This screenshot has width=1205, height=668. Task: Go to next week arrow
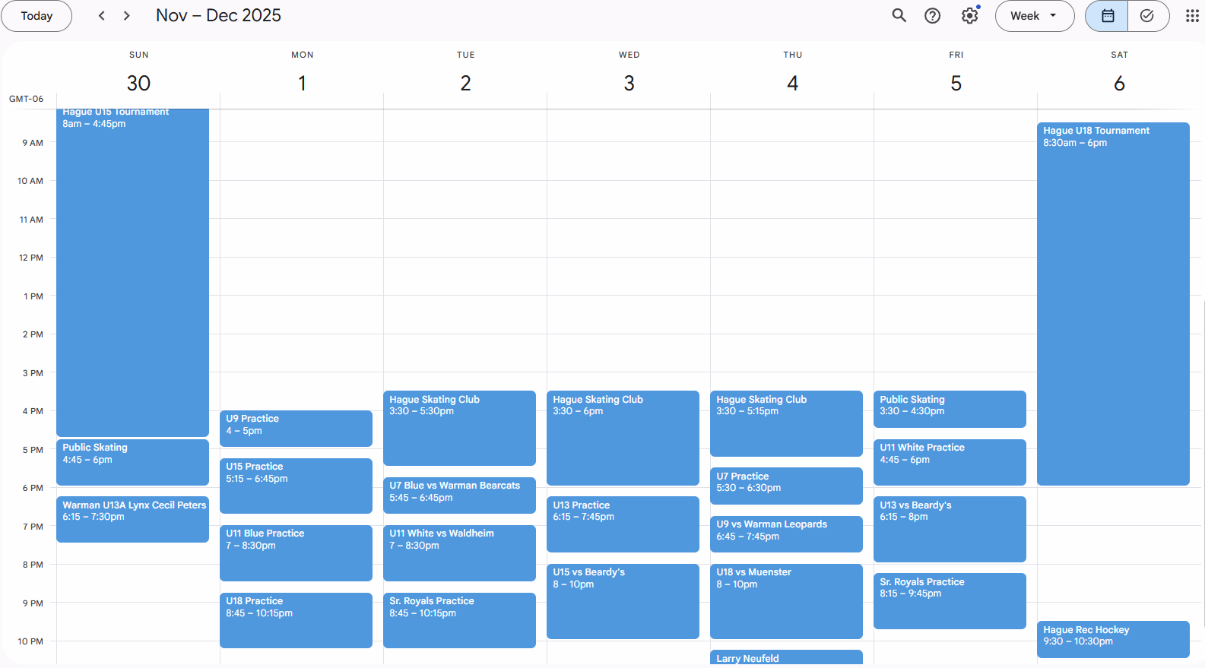[127, 16]
